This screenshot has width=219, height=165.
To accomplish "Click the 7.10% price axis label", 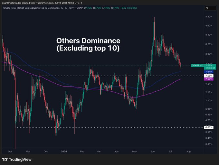I will tap(209, 100).
